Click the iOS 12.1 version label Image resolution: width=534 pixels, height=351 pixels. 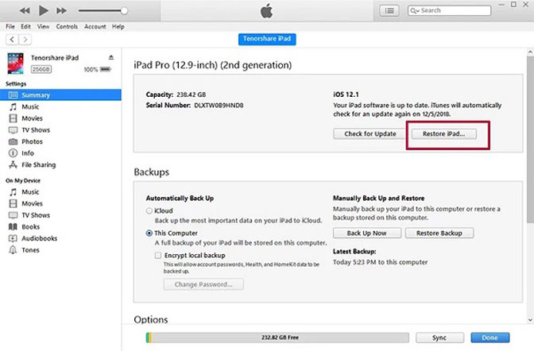click(346, 94)
